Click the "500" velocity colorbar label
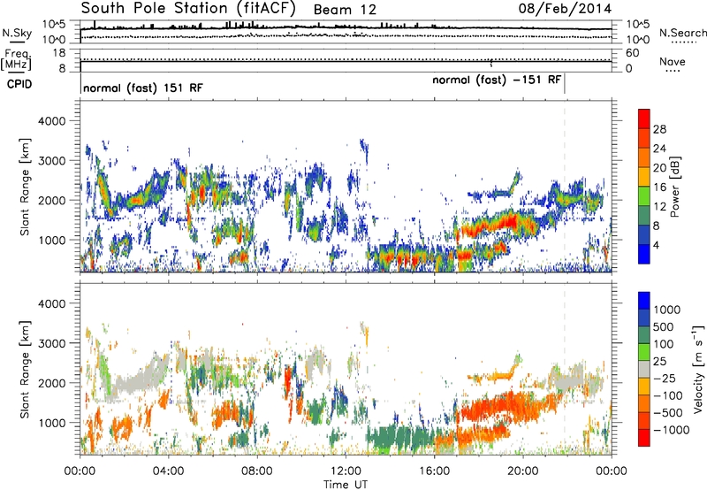 point(664,327)
